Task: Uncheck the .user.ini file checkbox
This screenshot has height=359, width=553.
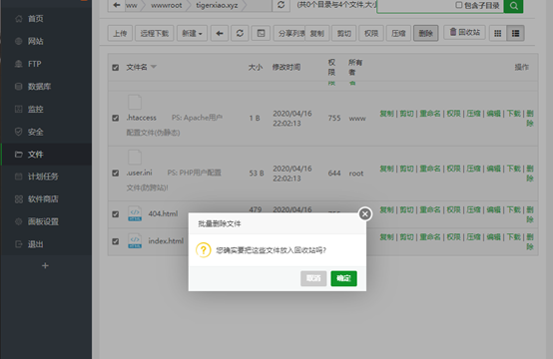Action: (116, 173)
